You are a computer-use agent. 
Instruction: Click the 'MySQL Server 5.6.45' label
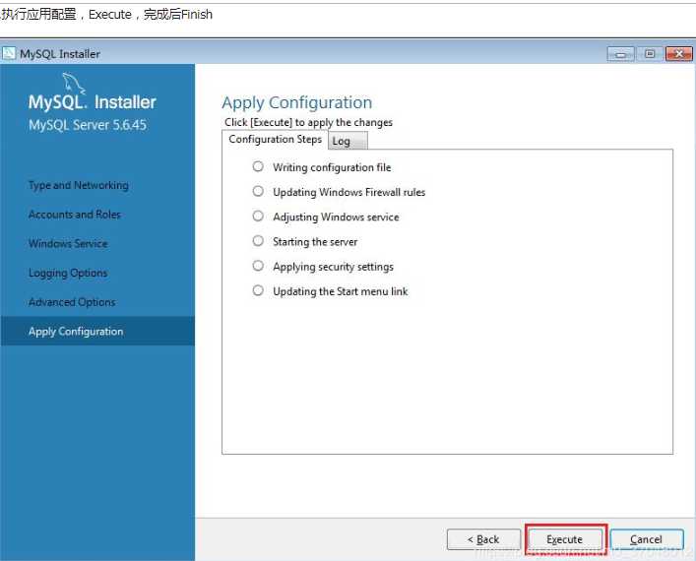[88, 125]
